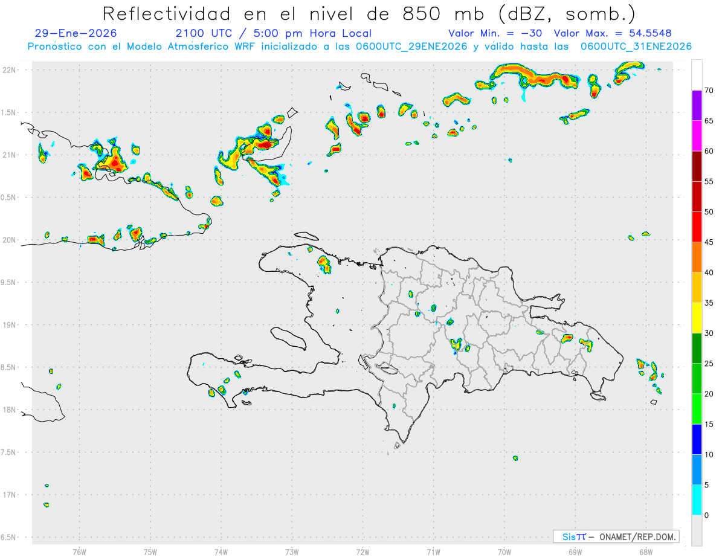Click the colorbar scale value '0'
725x560 pixels.
(x=707, y=515)
